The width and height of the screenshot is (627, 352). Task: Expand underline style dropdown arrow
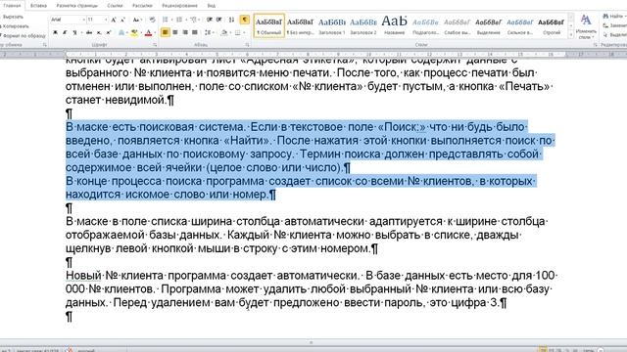click(x=81, y=32)
